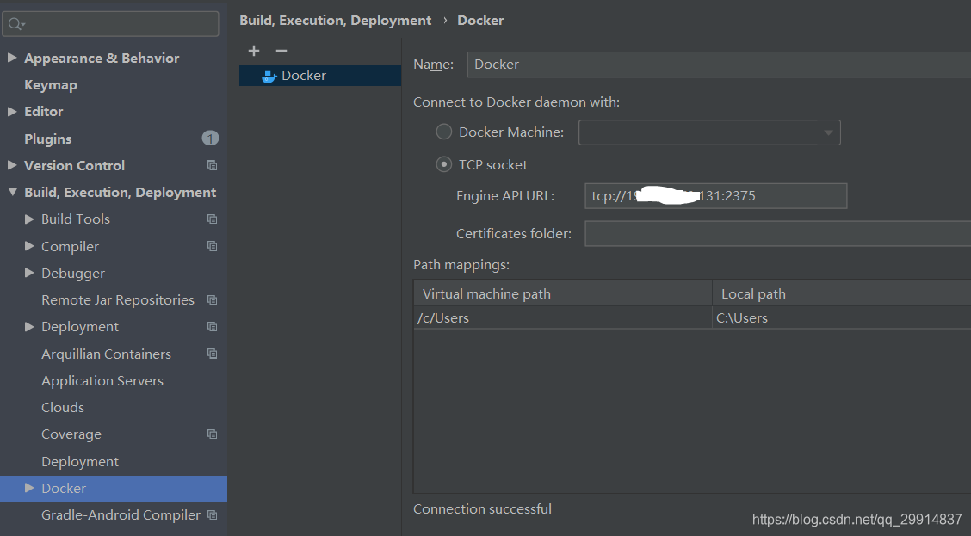Image resolution: width=971 pixels, height=536 pixels.
Task: Click the Plugins update count badge
Action: coord(211,139)
